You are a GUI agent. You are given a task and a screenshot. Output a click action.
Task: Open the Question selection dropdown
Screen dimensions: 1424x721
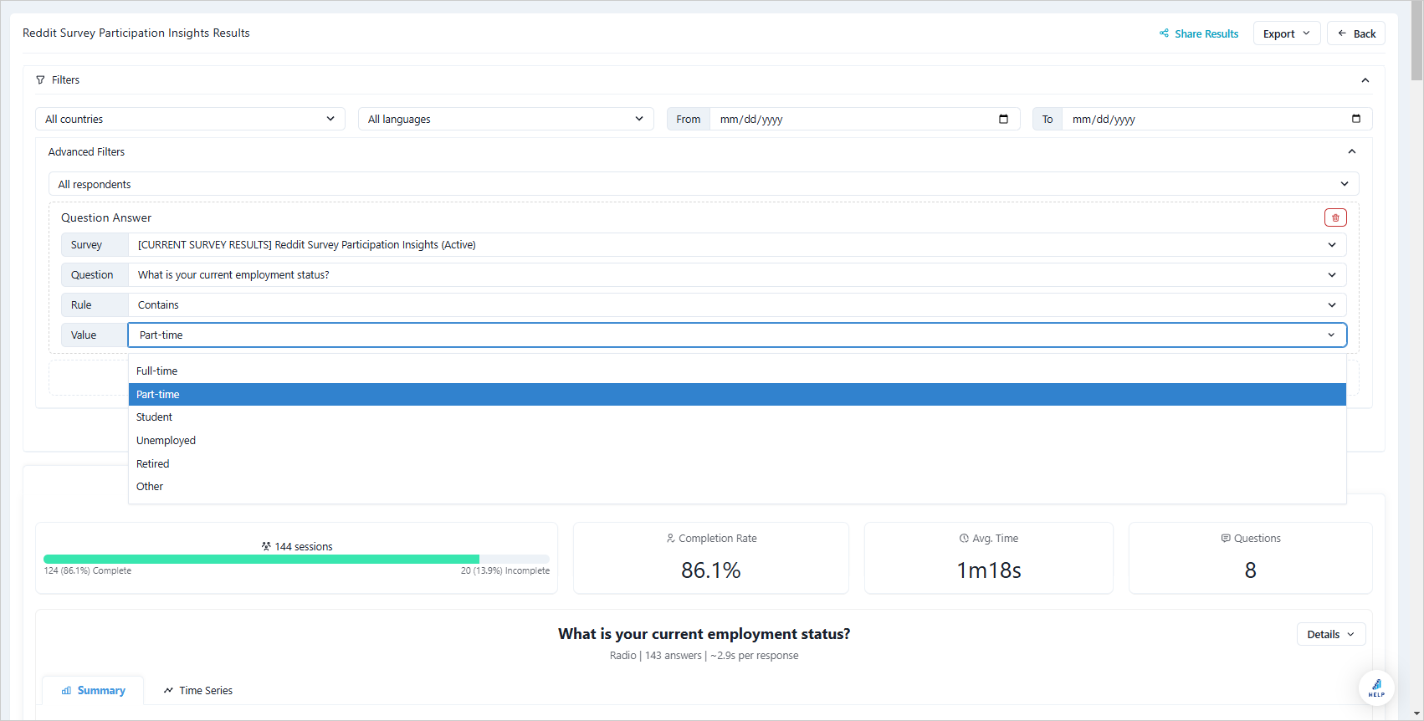(x=737, y=275)
